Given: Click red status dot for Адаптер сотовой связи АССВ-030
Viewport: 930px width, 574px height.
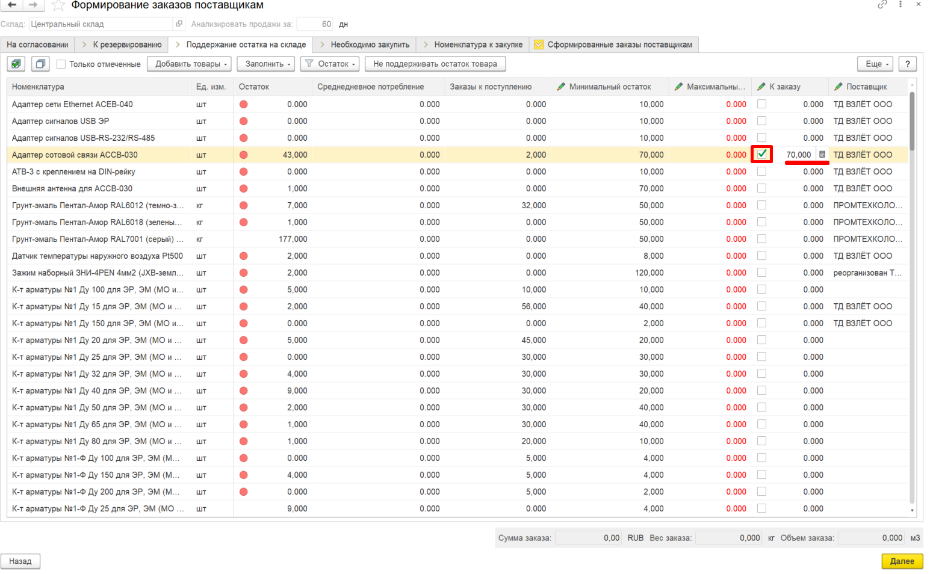Looking at the screenshot, I should click(244, 155).
